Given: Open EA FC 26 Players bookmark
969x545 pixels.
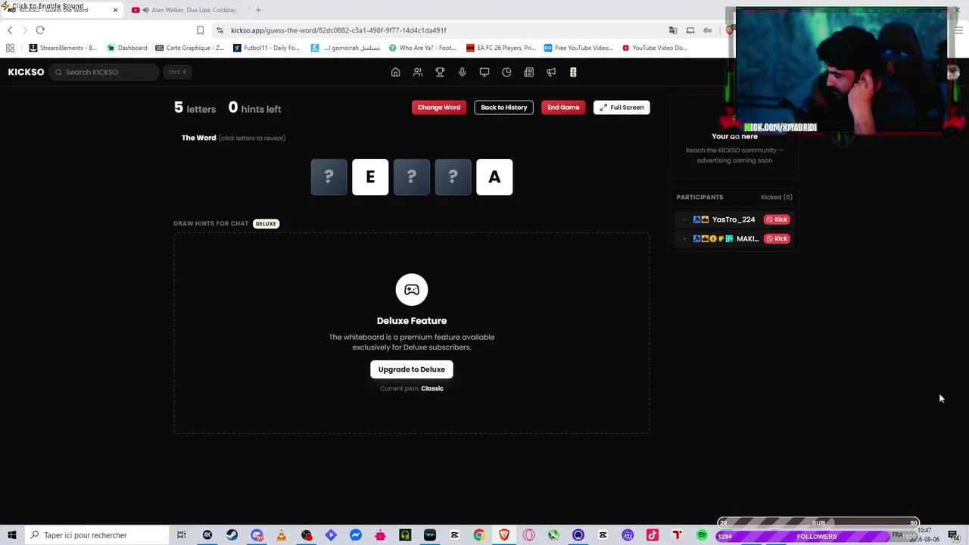Looking at the screenshot, I should tap(501, 48).
